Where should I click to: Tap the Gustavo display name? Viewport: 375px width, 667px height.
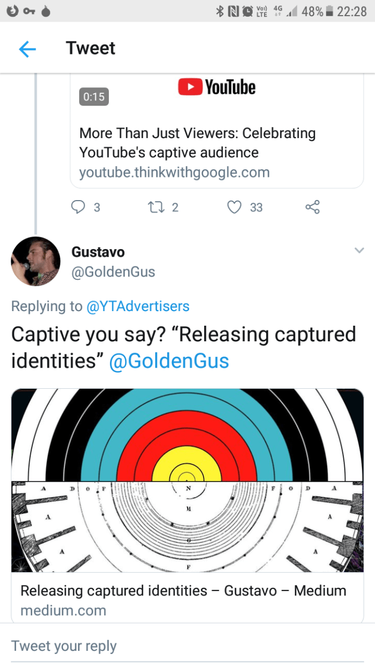(x=98, y=252)
